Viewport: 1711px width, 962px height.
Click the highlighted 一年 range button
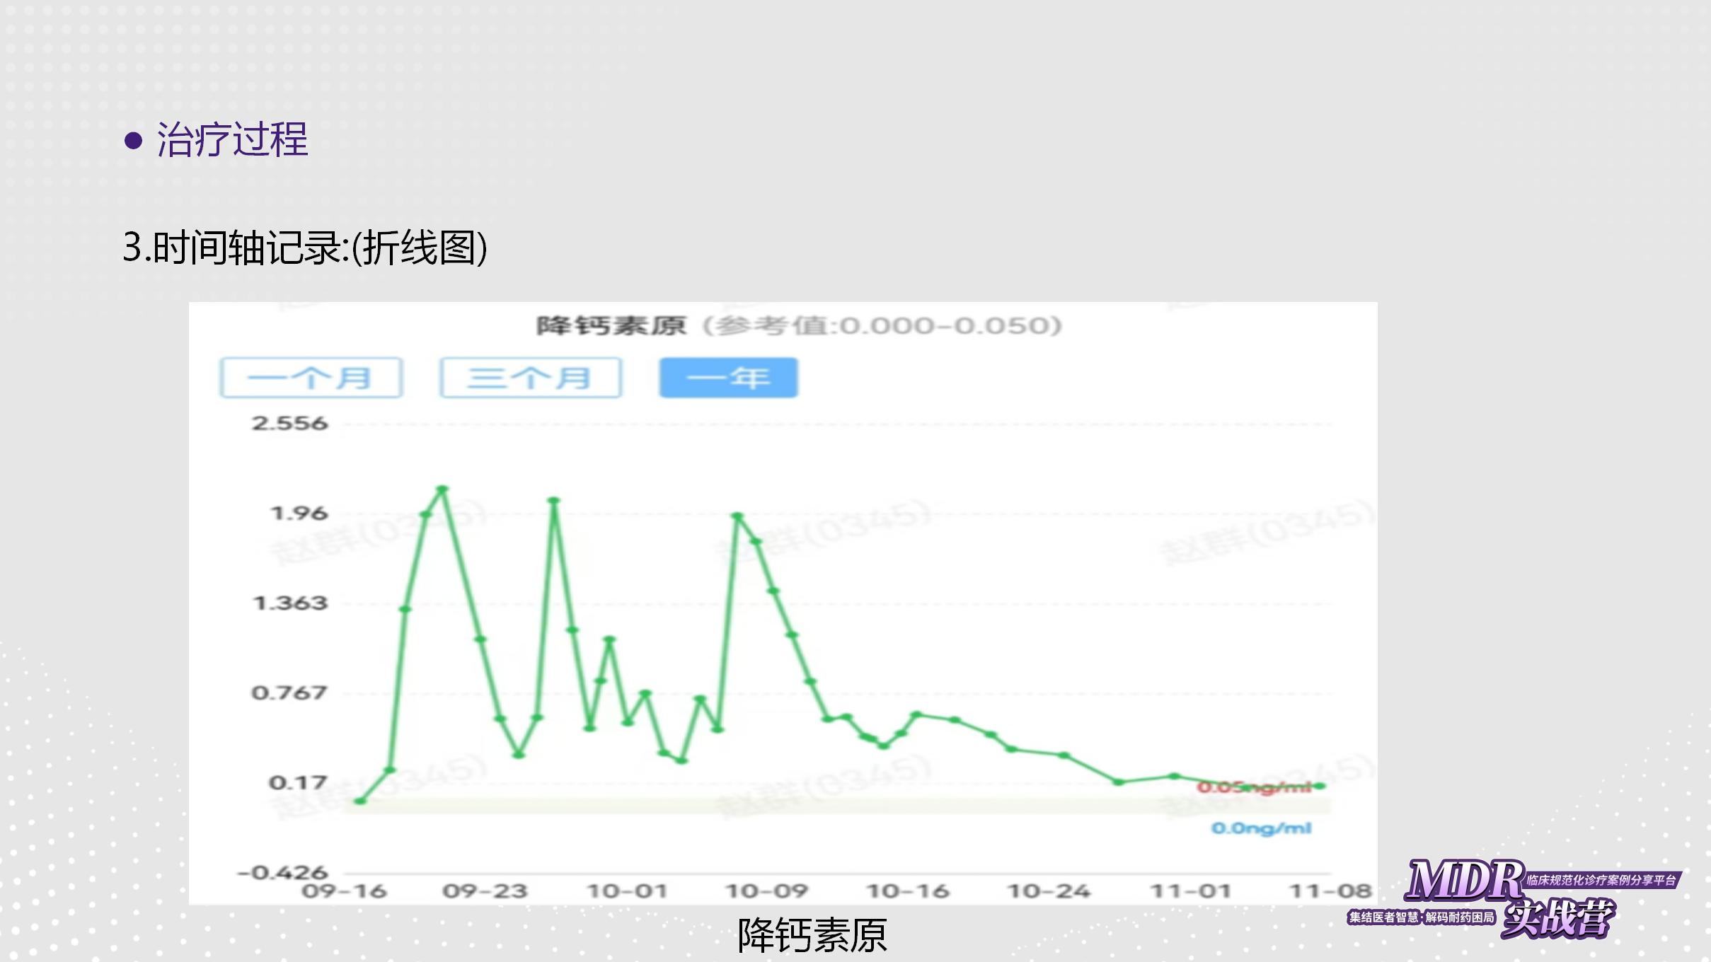coord(728,378)
